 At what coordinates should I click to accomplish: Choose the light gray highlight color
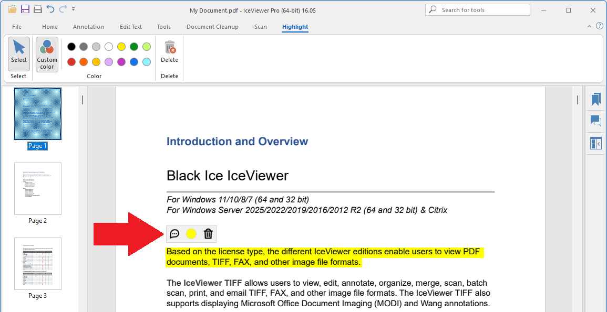pyautogui.click(x=96, y=47)
